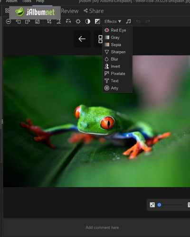Select the straighten/level tool
The height and width of the screenshot is (237, 190).
[x=59, y=21]
